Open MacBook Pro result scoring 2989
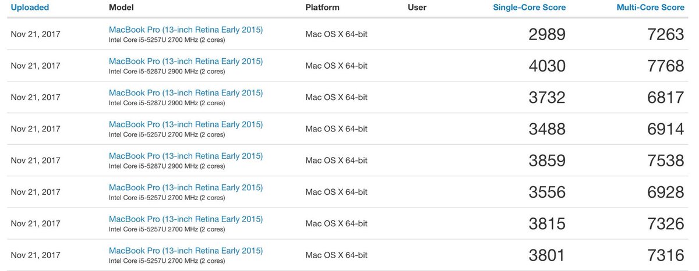699x271 pixels. point(186,30)
